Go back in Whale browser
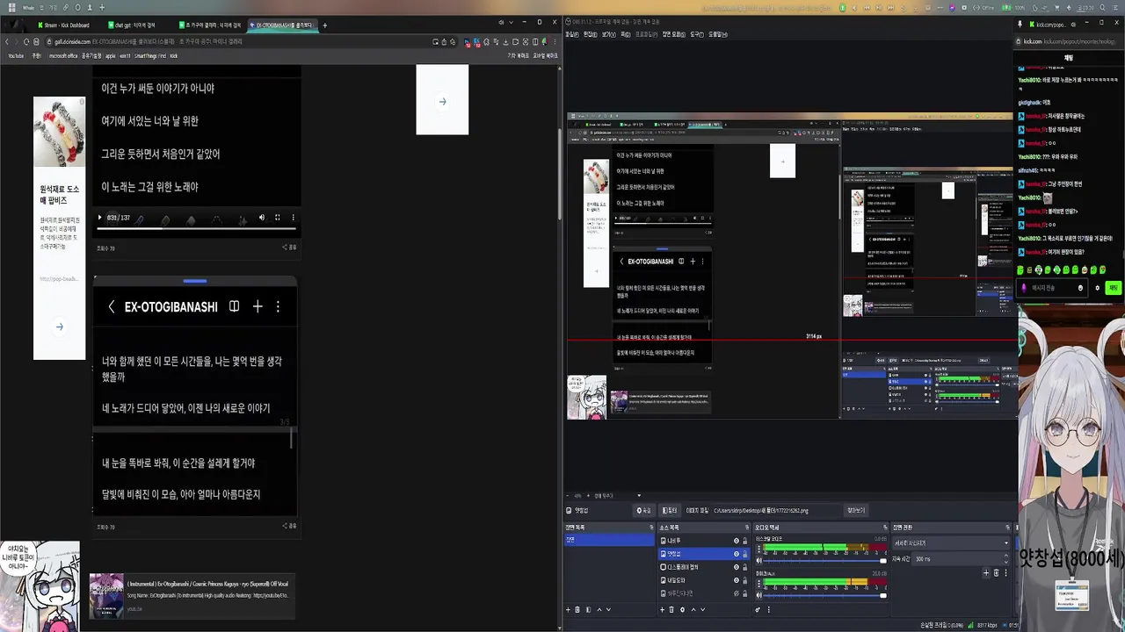Screen dimensions: 1125x632 7,41
